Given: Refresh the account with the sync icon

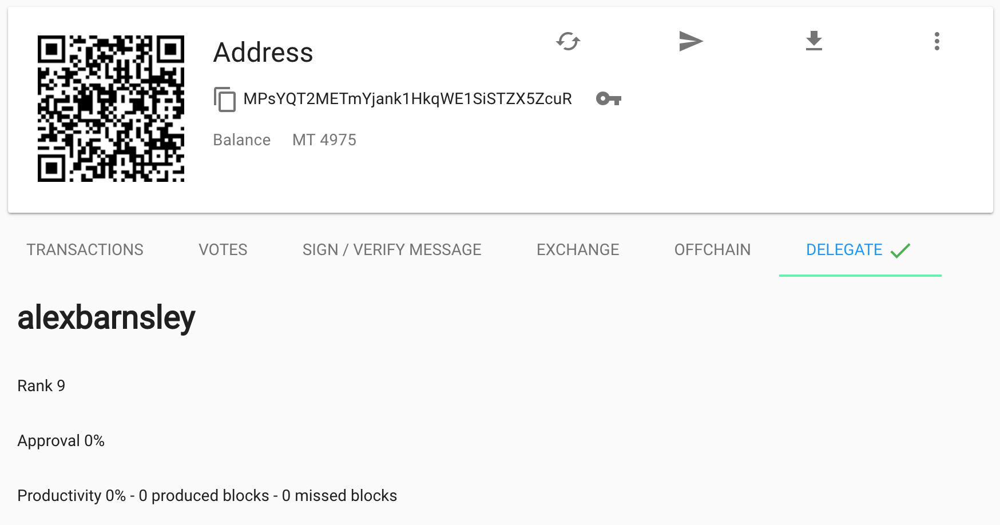Looking at the screenshot, I should click(568, 41).
